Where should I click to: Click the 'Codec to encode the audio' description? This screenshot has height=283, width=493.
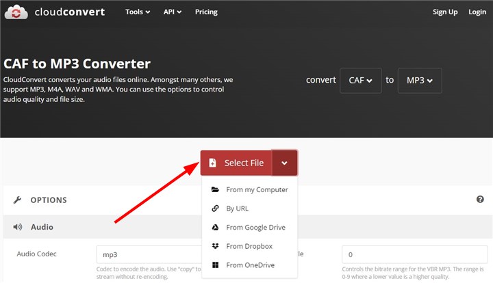(149, 273)
